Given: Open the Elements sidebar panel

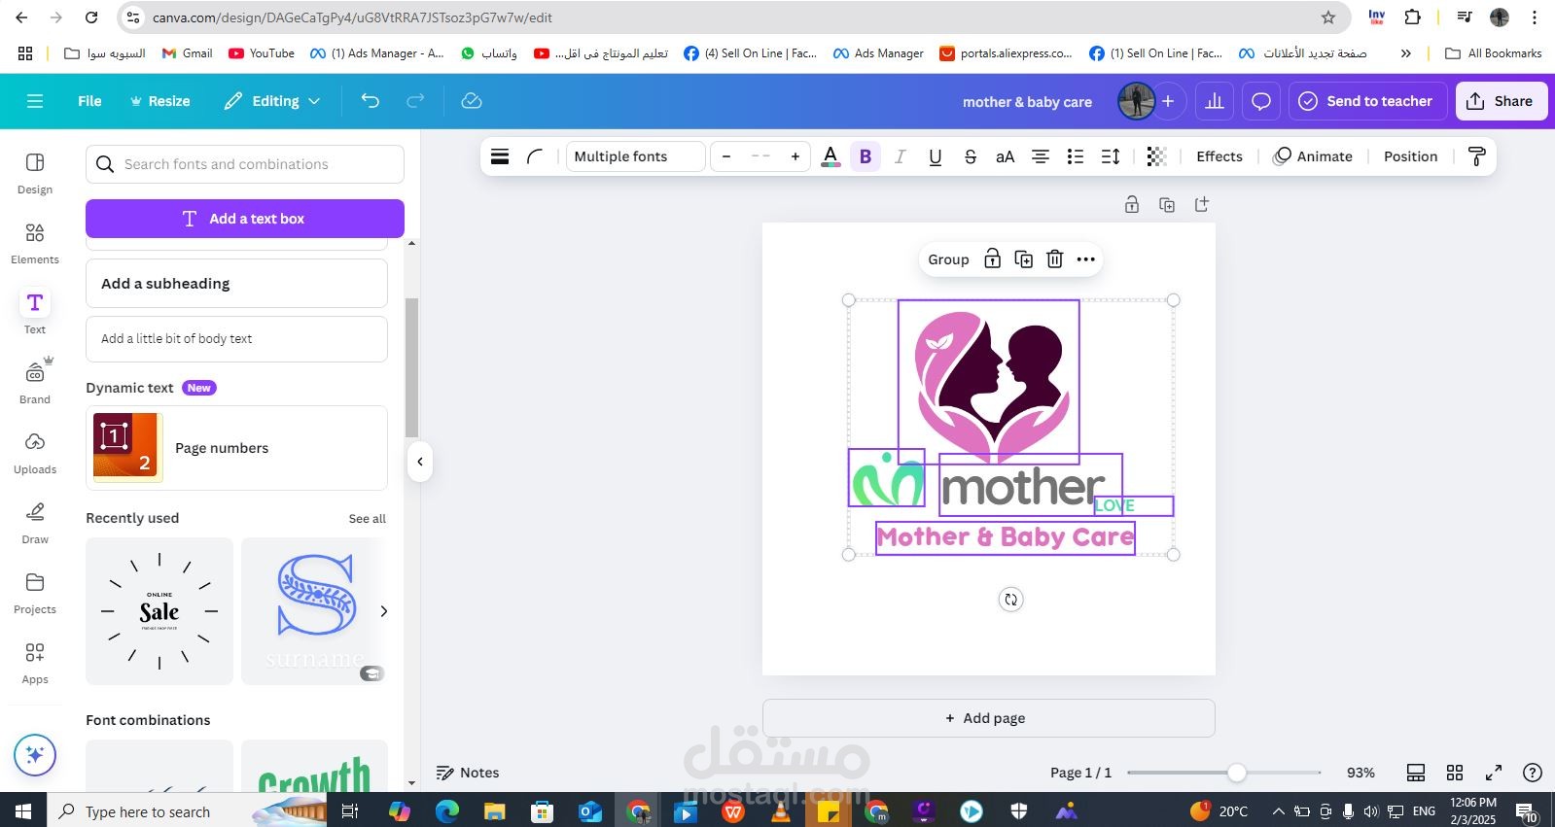Looking at the screenshot, I should (x=35, y=243).
